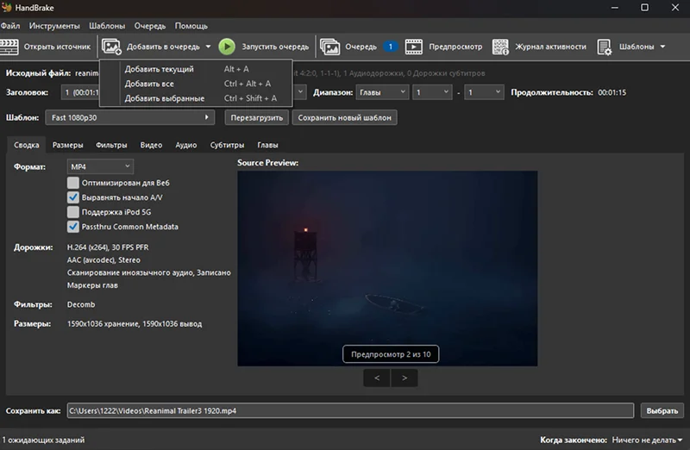Open the Queue using its pictures icon

[x=330, y=47]
